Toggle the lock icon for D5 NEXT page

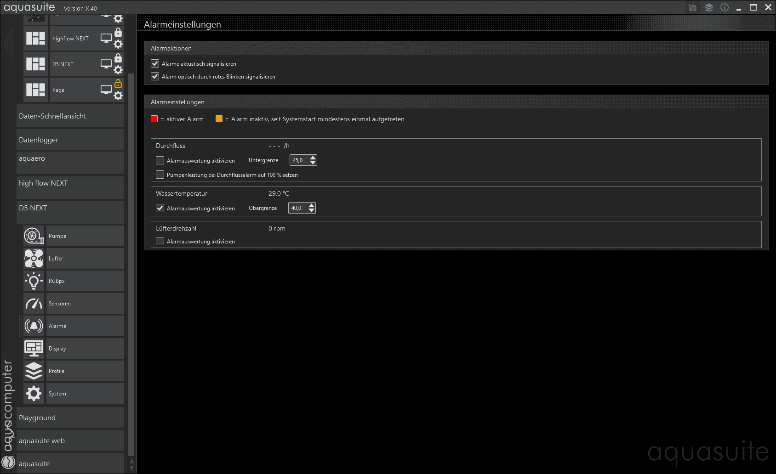[118, 58]
